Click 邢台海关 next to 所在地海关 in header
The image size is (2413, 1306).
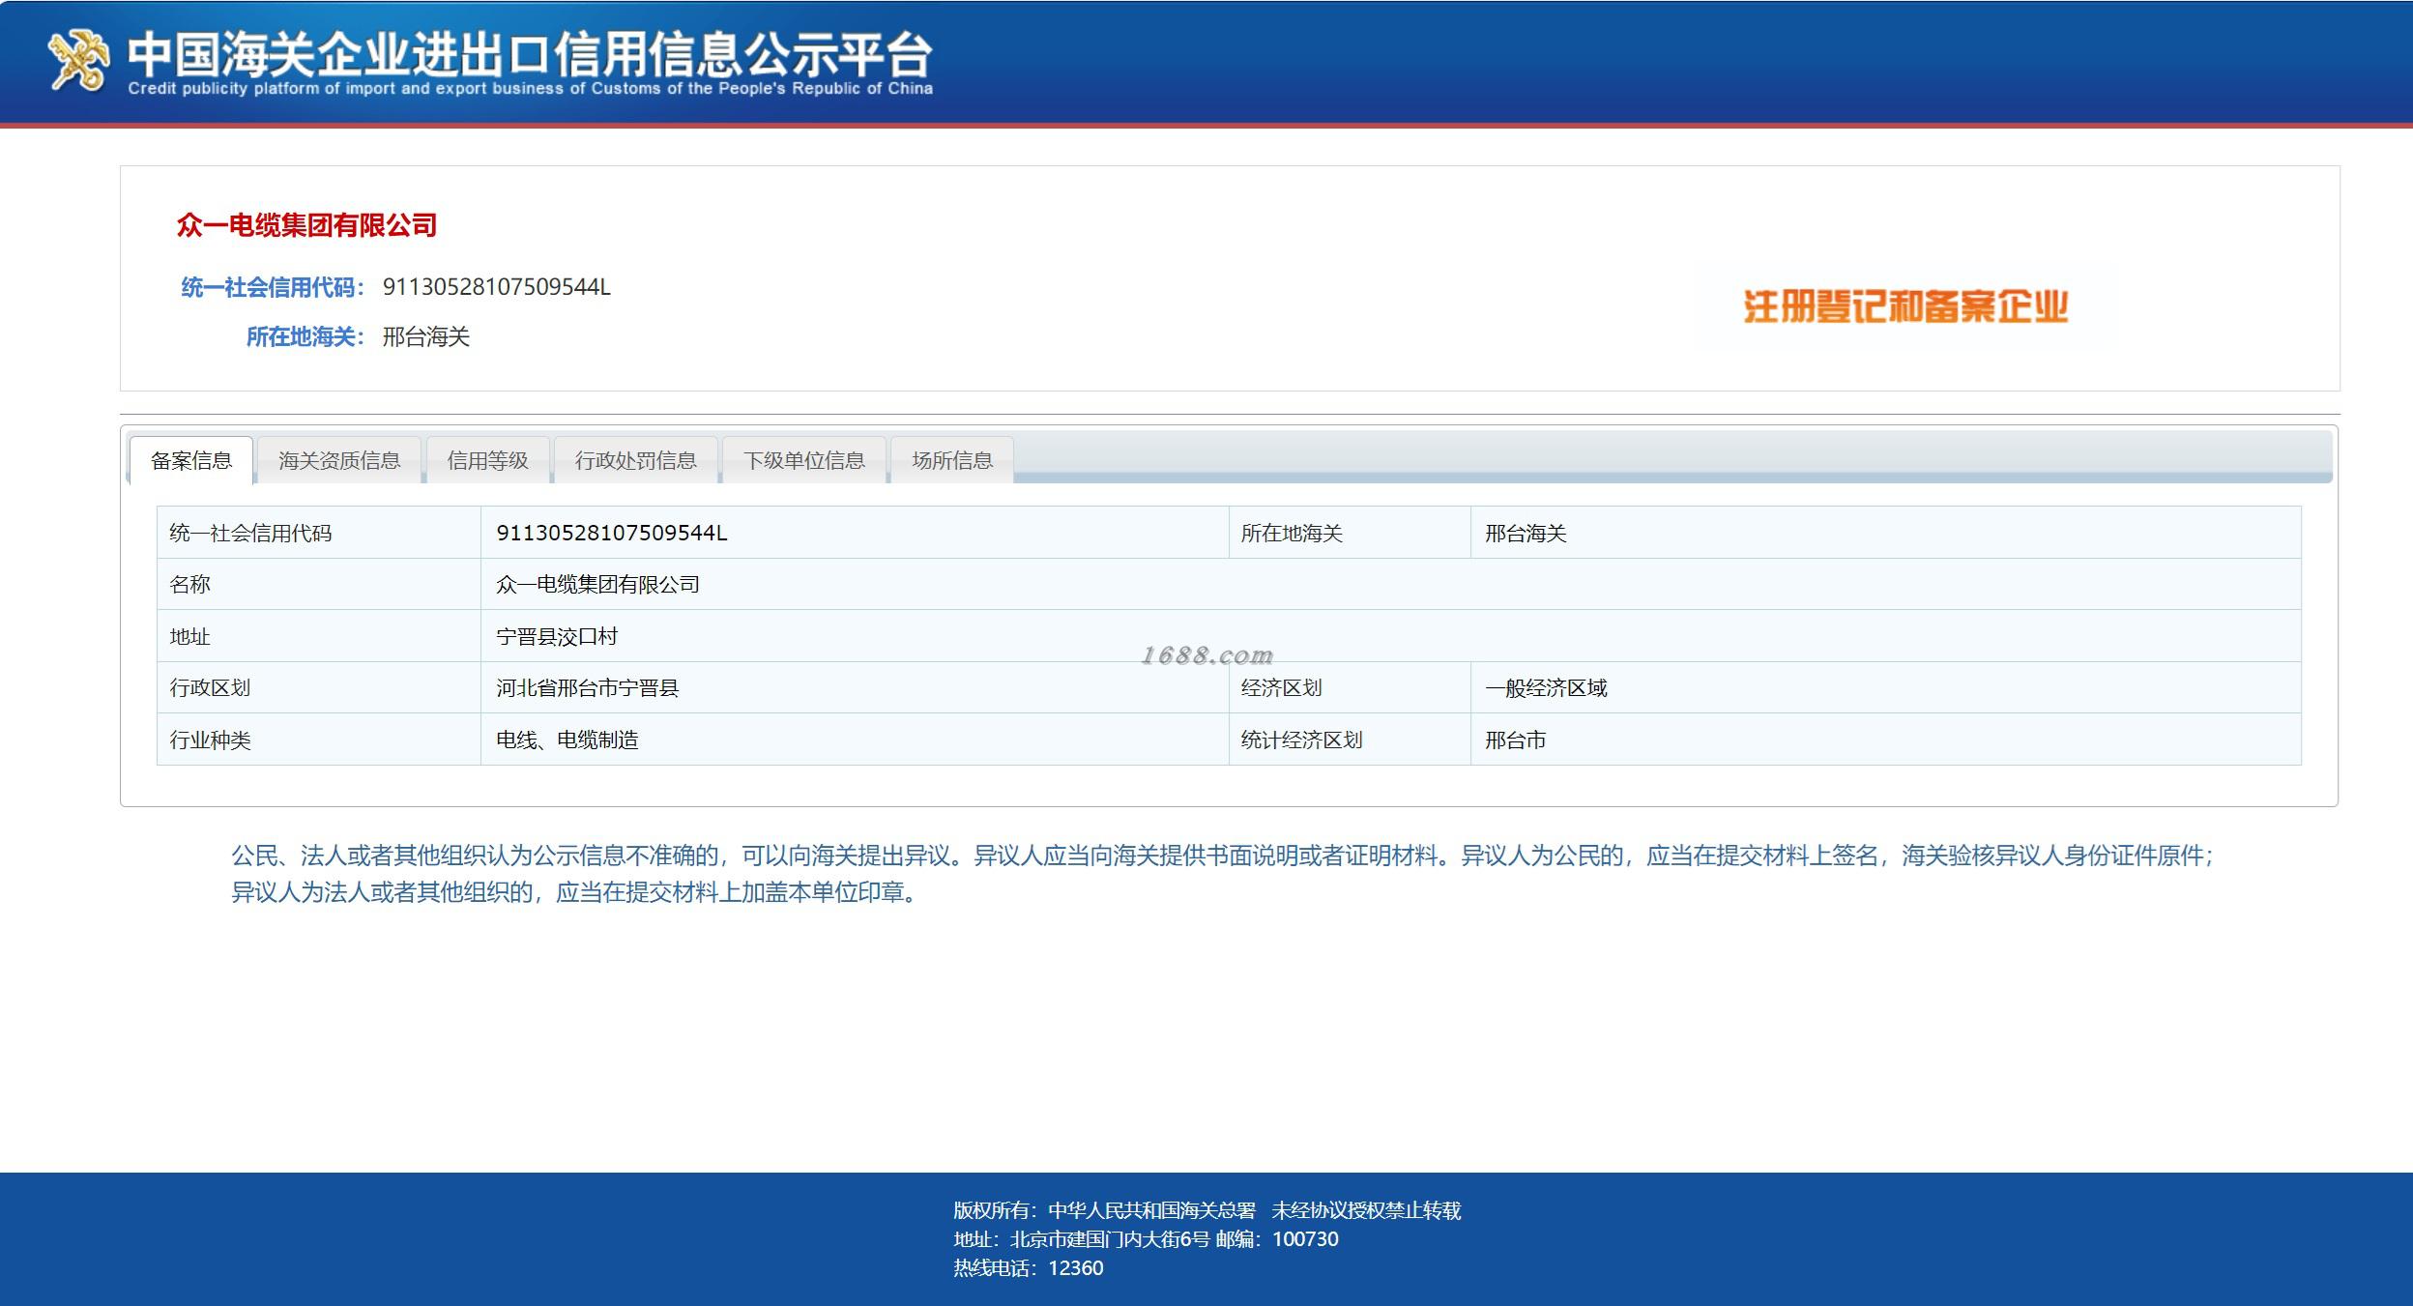pos(426,336)
